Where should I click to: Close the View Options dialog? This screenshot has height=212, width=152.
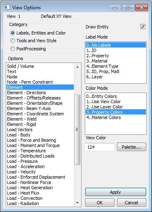pos(141,8)
